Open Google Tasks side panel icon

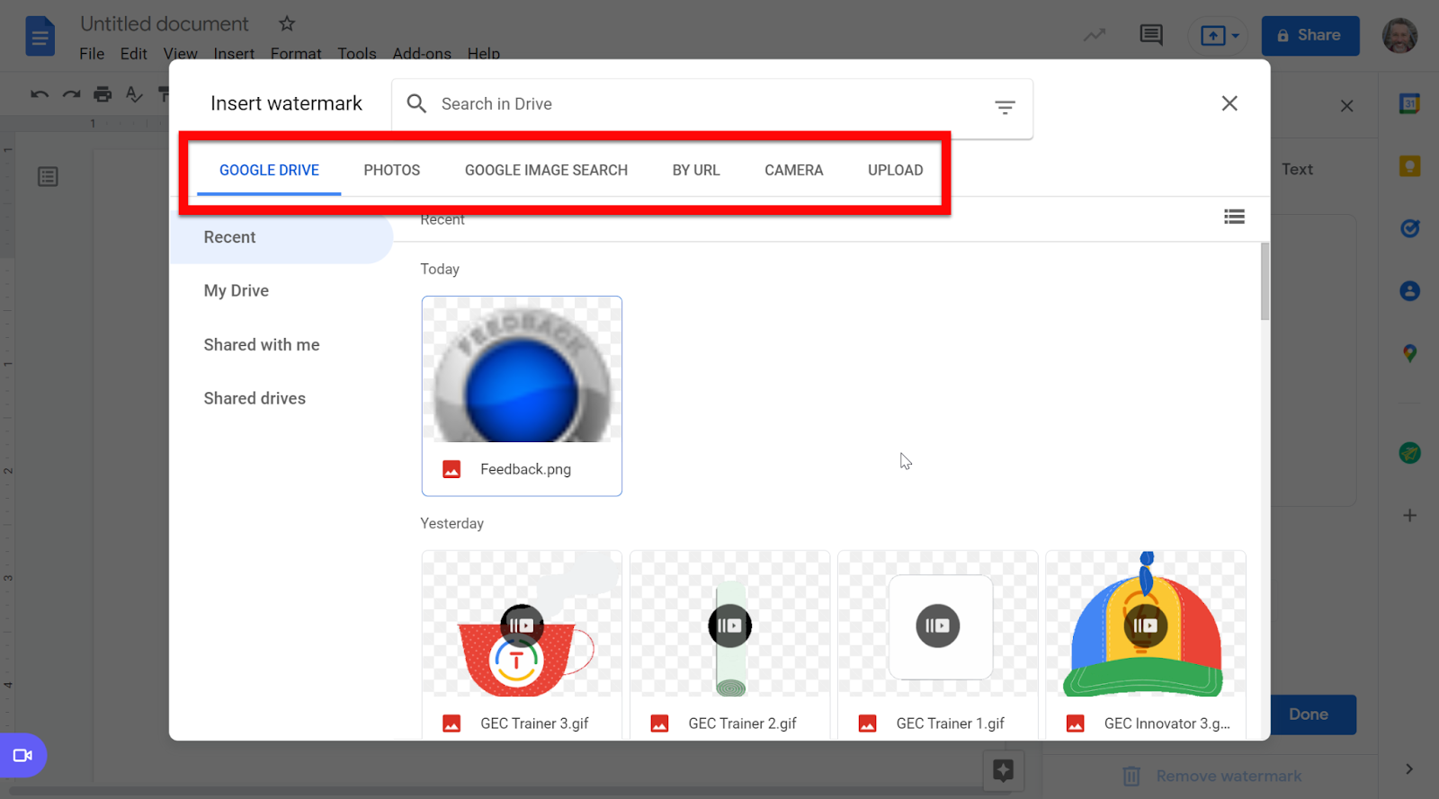coord(1409,228)
